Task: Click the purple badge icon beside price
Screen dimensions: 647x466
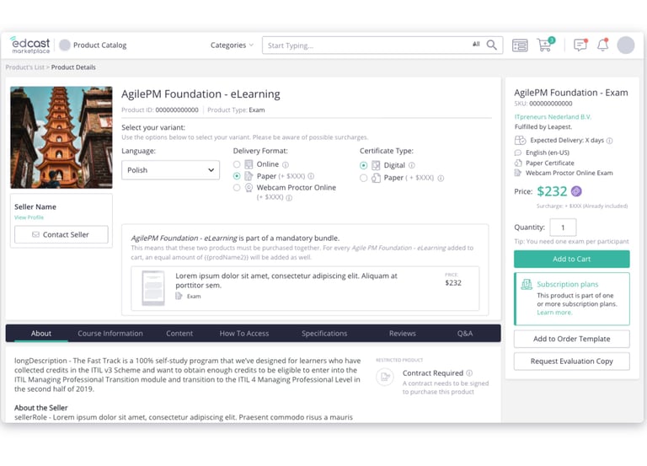Action: coord(576,191)
